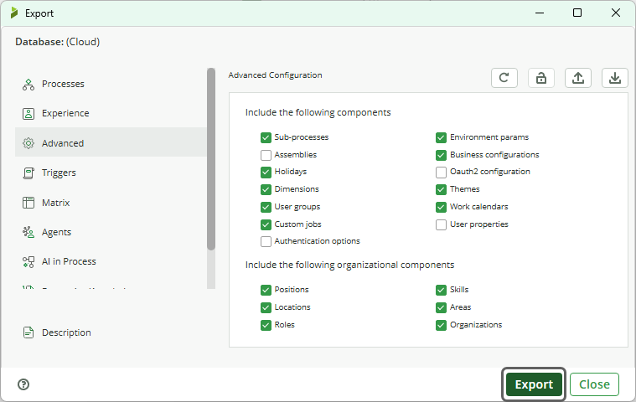Toggle the Organizations checkbox
Image resolution: width=636 pixels, height=402 pixels.
tap(441, 325)
